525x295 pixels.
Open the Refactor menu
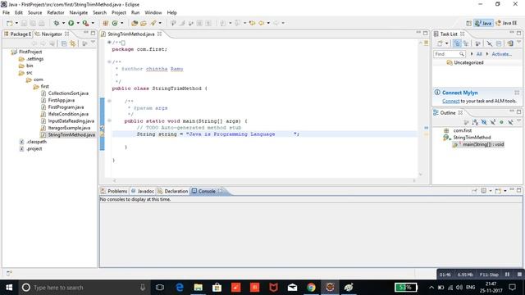(56, 13)
